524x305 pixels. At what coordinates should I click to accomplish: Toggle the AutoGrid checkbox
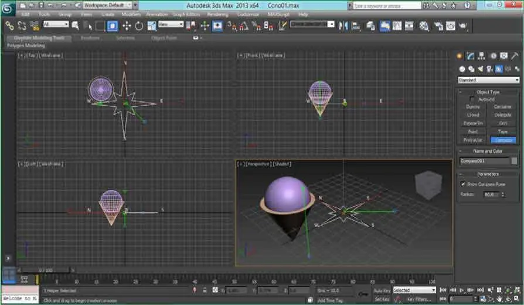coord(472,99)
